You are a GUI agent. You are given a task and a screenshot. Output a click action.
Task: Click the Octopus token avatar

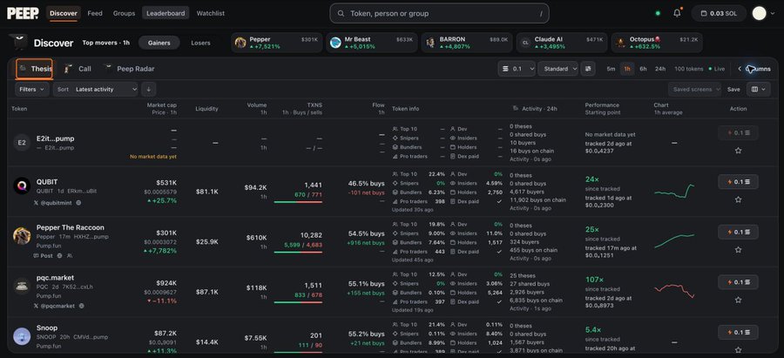620,43
